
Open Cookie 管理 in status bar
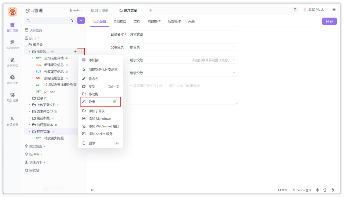point(302,190)
